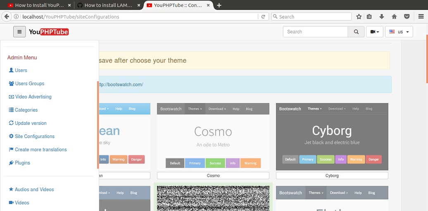Click the localhost address bar
Screen dimensions: 428x211
[x=139, y=16]
